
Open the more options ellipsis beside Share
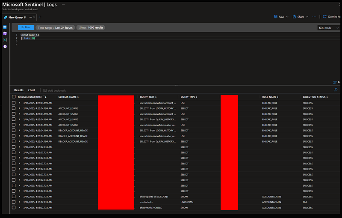click(314, 17)
